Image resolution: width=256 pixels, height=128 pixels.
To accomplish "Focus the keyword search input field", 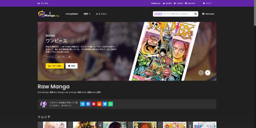I will point(178,14).
